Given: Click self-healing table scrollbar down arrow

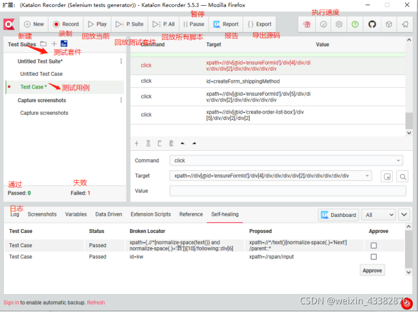Looking at the screenshot, I should click(408, 272).
